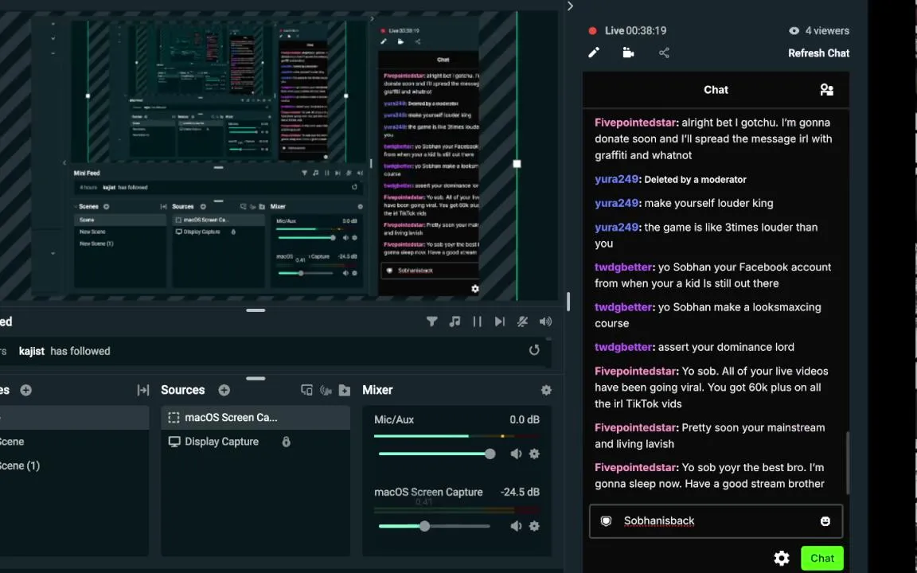Viewport: 917px width, 573px height.
Task: Click the 4 viewers eye icon
Action: (794, 31)
